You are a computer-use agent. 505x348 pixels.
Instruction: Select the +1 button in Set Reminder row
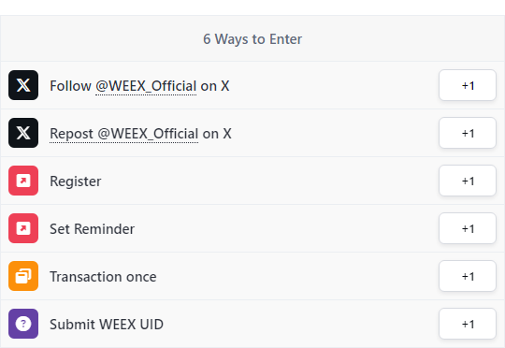click(468, 228)
